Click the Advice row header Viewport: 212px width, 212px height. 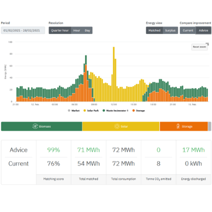(19, 150)
